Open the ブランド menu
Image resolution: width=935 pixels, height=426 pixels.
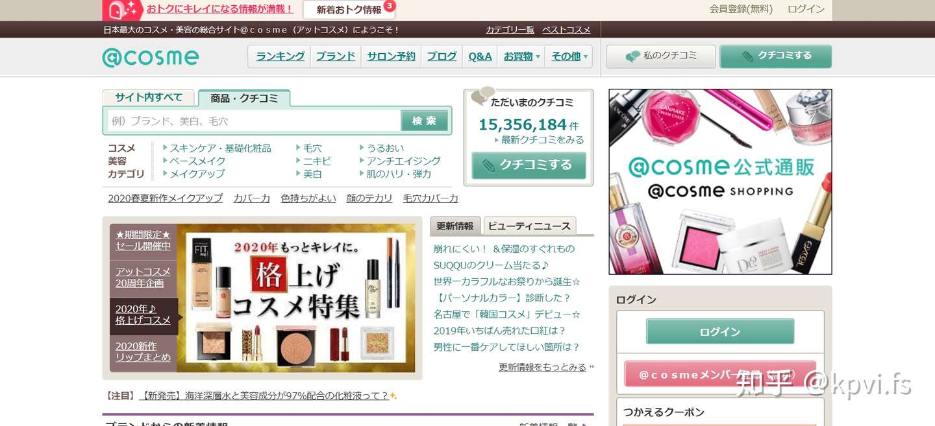[x=336, y=56]
